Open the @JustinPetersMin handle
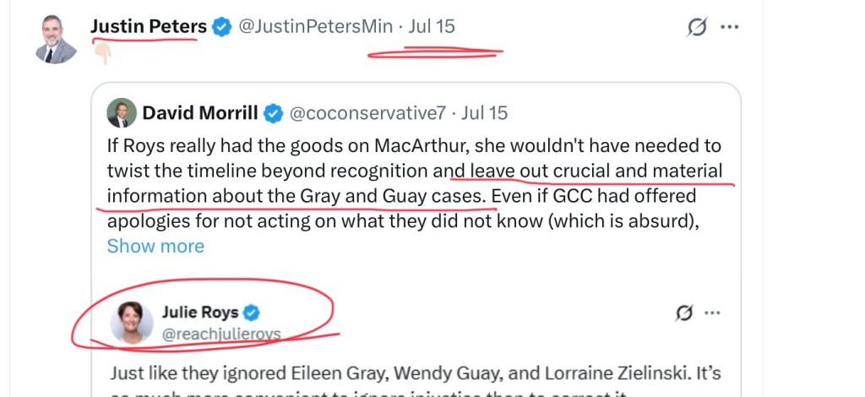Image resolution: width=865 pixels, height=397 pixels. 315,27
